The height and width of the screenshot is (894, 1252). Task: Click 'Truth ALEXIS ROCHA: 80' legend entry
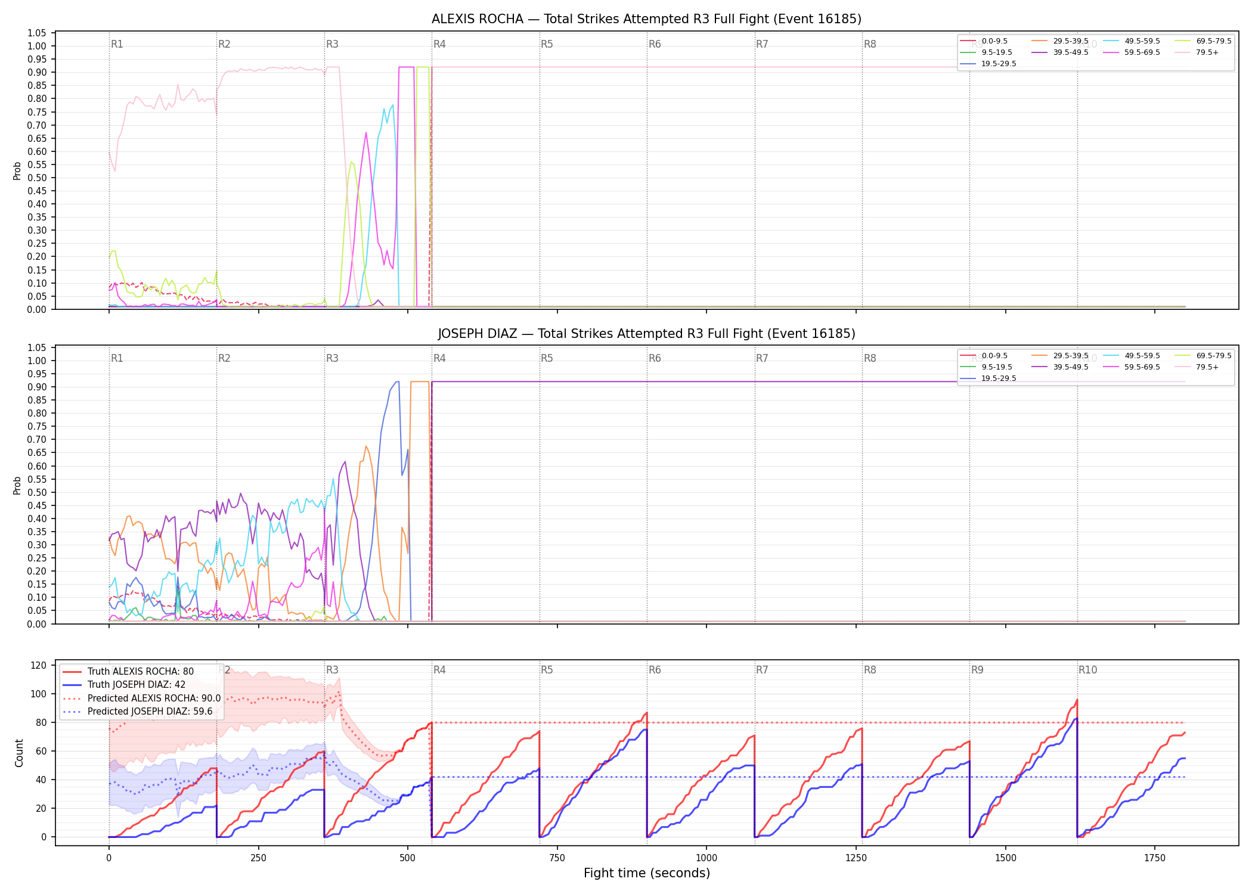(x=128, y=672)
